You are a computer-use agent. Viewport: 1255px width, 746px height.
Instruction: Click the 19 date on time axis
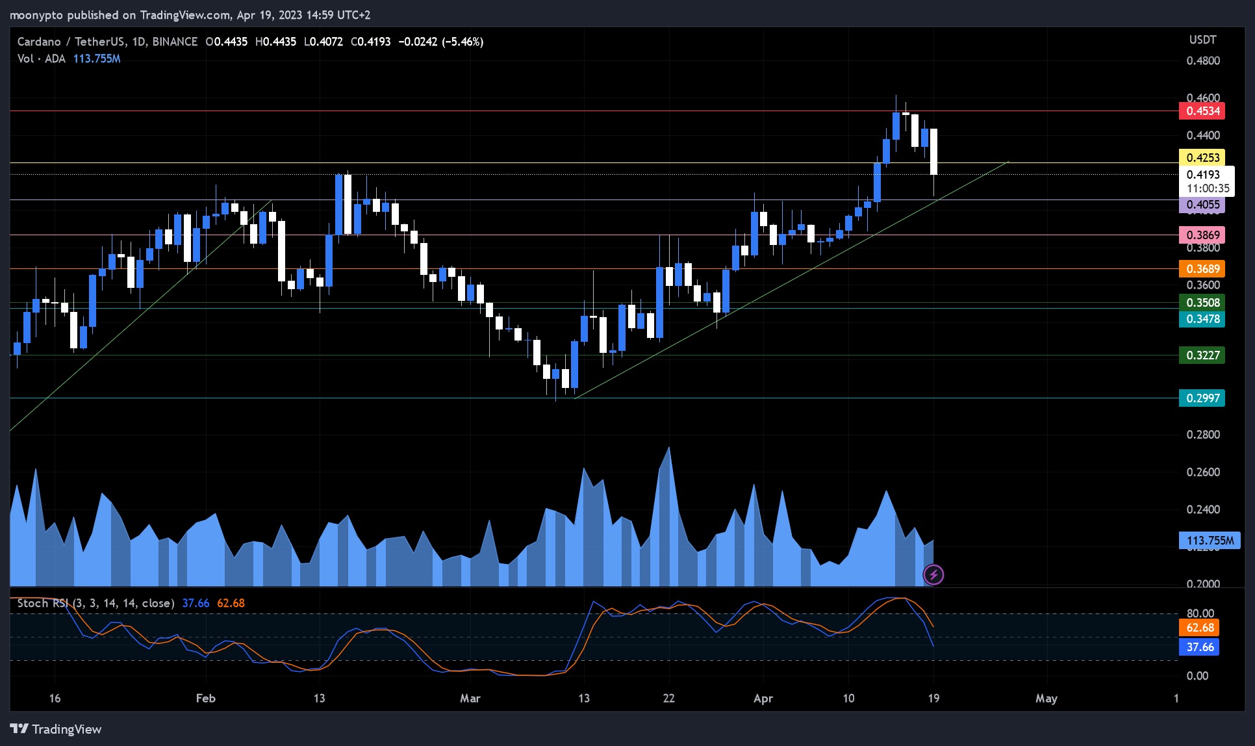click(933, 699)
